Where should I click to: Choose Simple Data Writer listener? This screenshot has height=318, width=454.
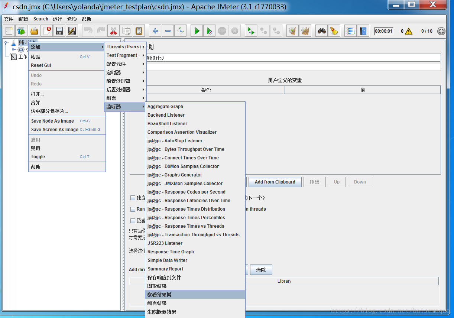(x=195, y=260)
